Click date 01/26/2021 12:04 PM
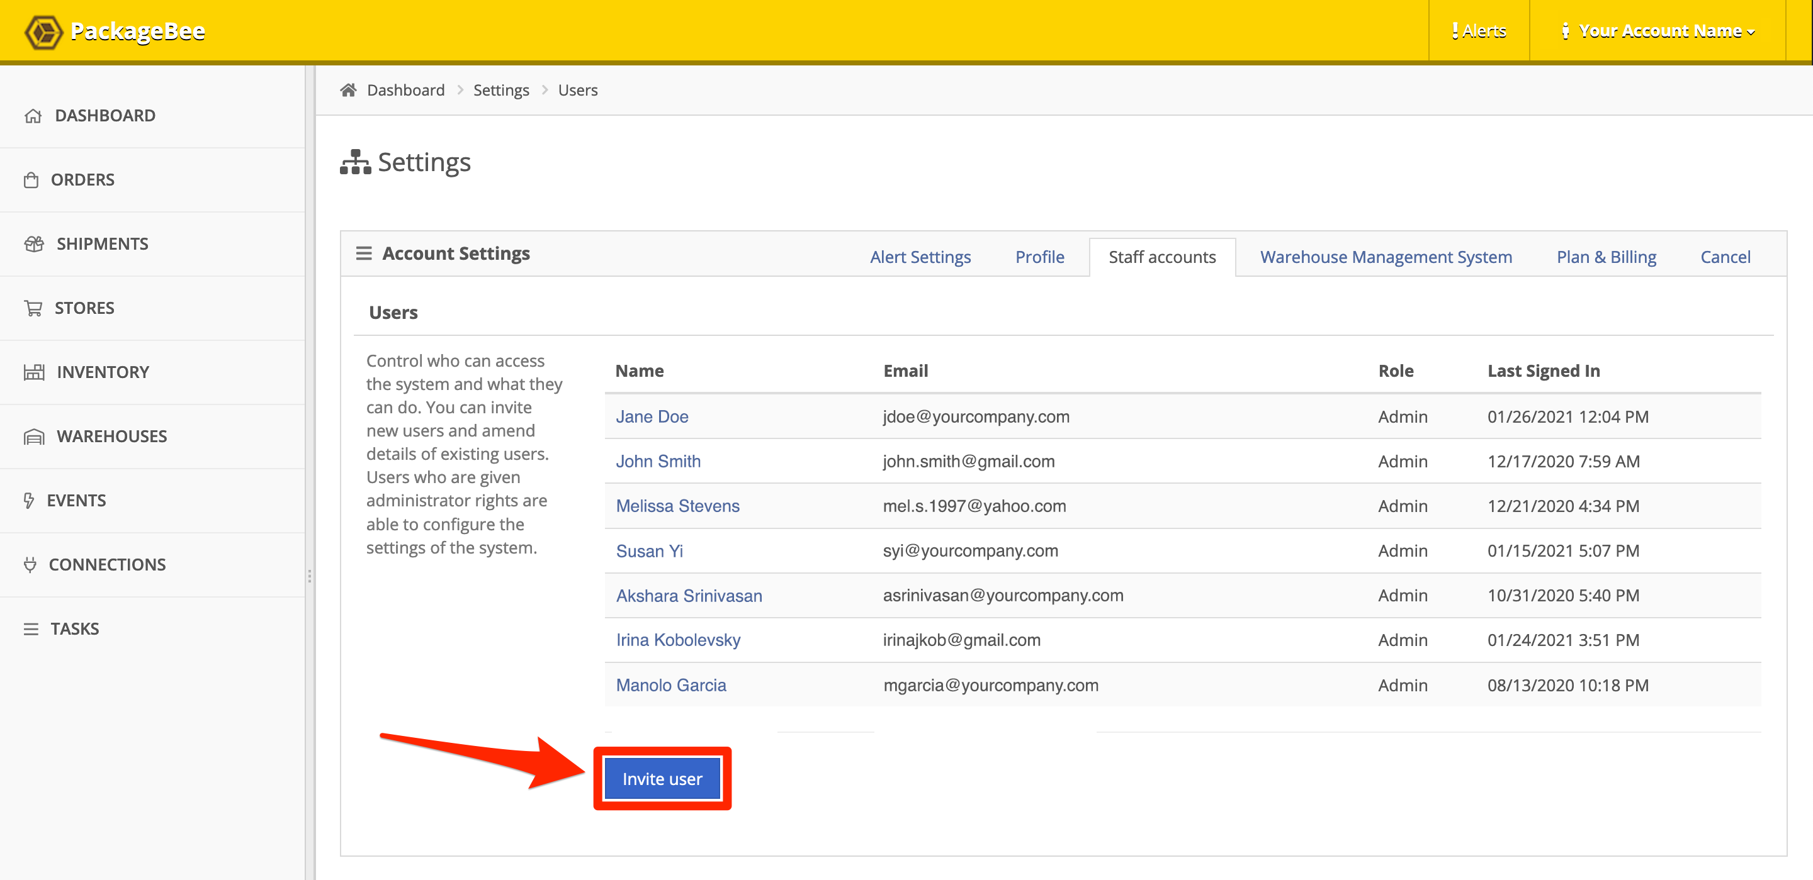 [x=1567, y=416]
